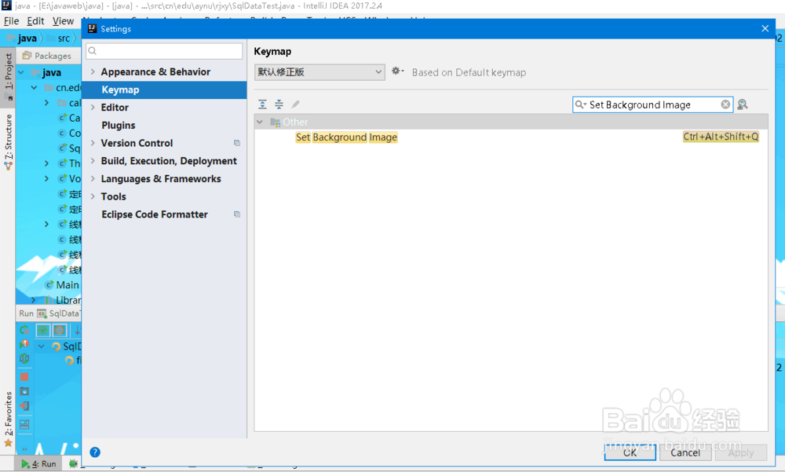Image resolution: width=785 pixels, height=472 pixels.
Task: Click the help question mark icon
Action: [x=95, y=452]
